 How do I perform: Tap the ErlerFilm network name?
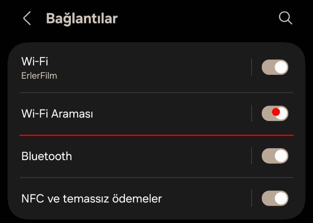39,76
